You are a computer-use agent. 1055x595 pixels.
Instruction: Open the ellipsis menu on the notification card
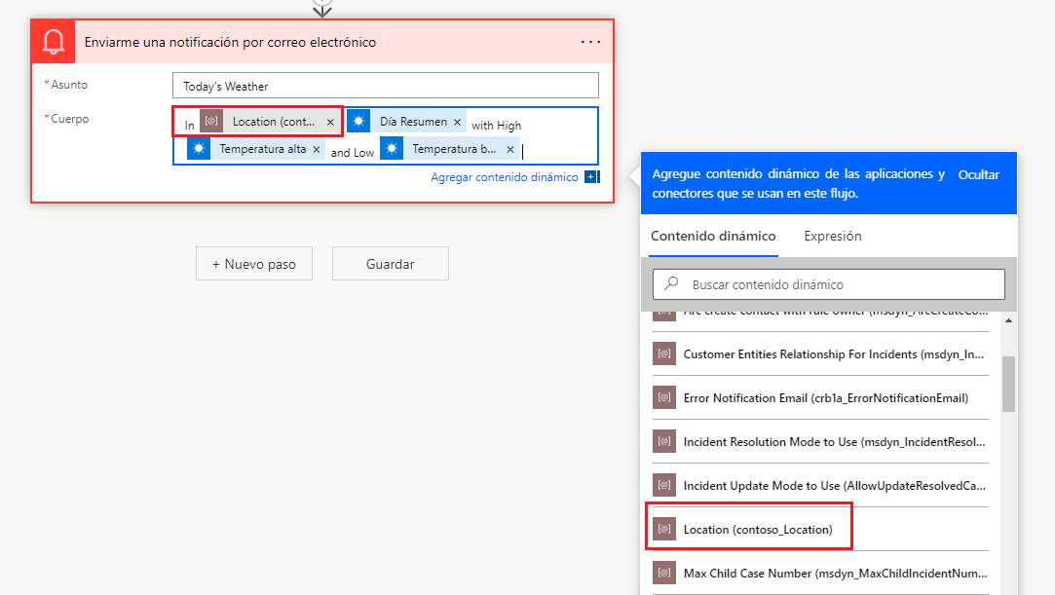tap(590, 43)
